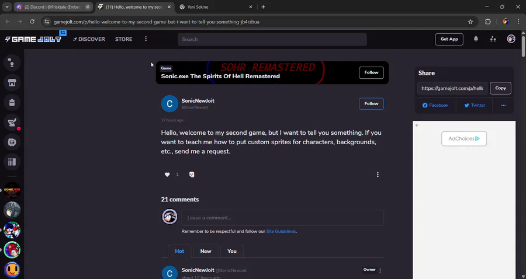Open the DISCOVER menu item
This screenshot has width=526, height=279.
click(89, 39)
